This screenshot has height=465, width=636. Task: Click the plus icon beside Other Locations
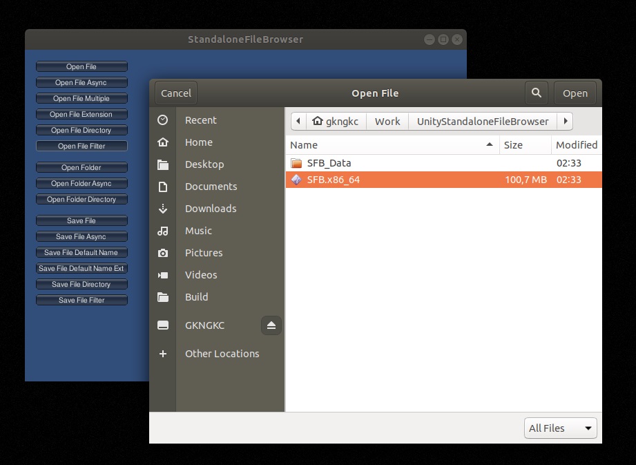163,354
